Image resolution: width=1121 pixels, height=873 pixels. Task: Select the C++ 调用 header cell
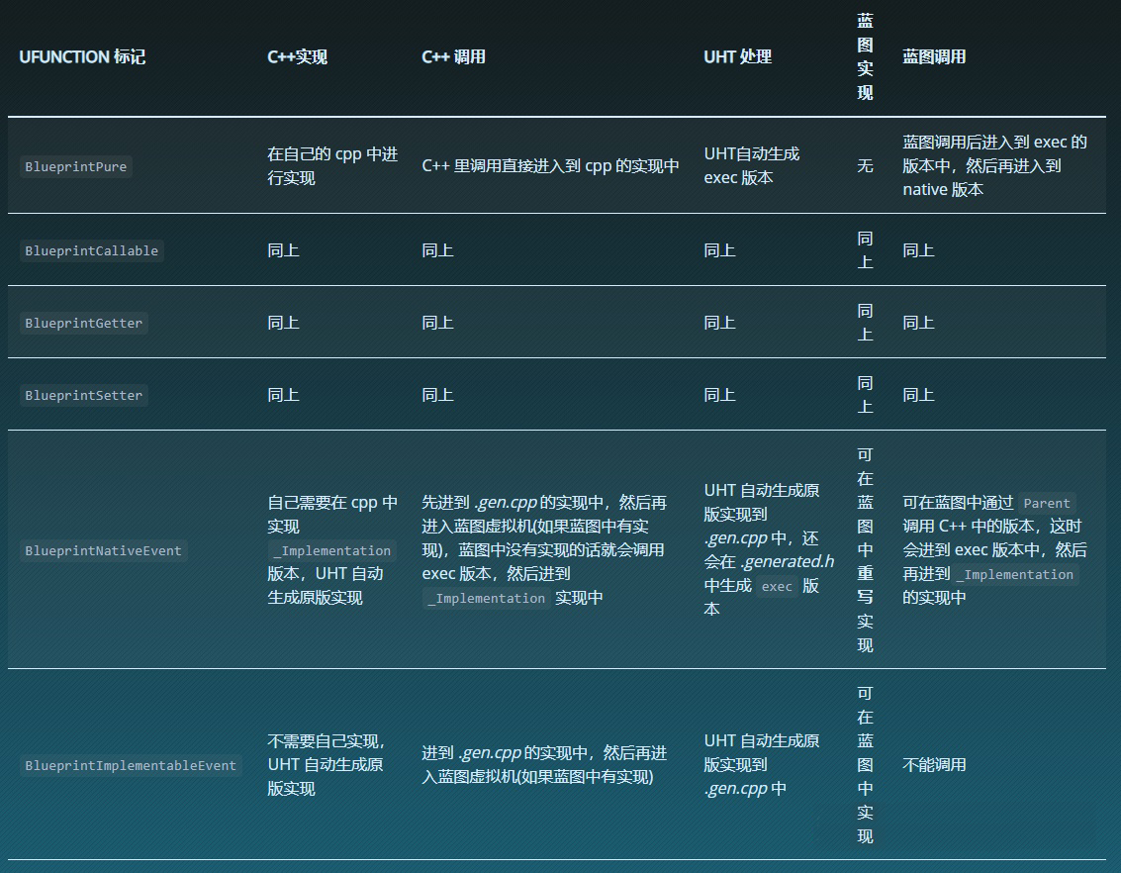click(453, 56)
